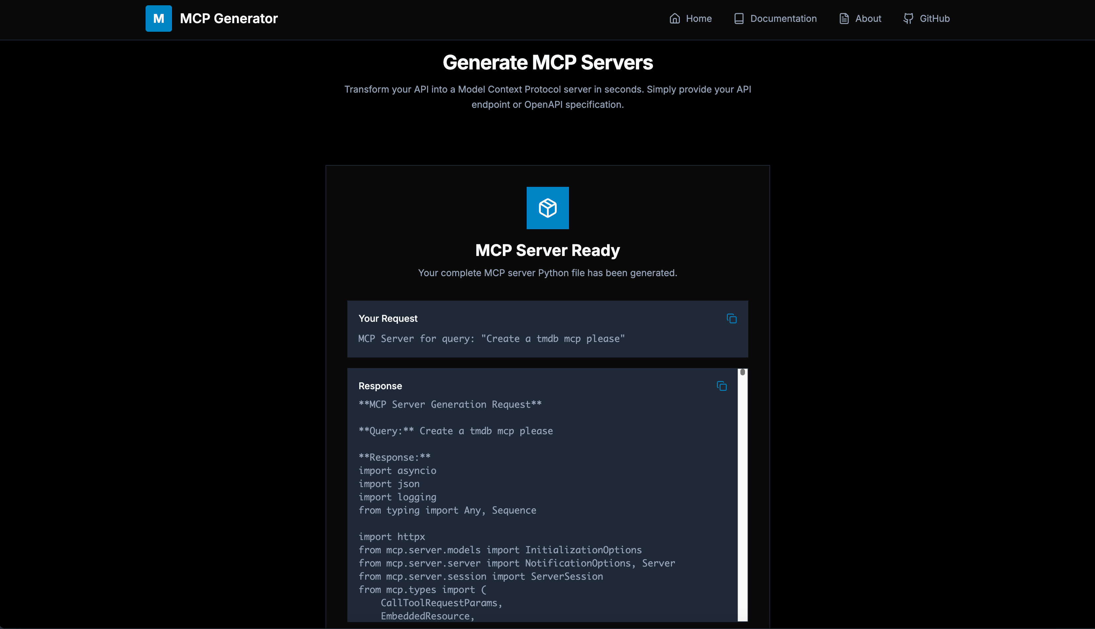Click the blue M logo icon
This screenshot has height=629, width=1095.
pyautogui.click(x=158, y=18)
